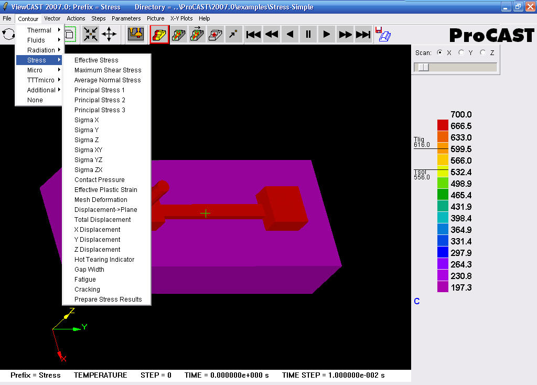Open the Steps menu

[98, 18]
